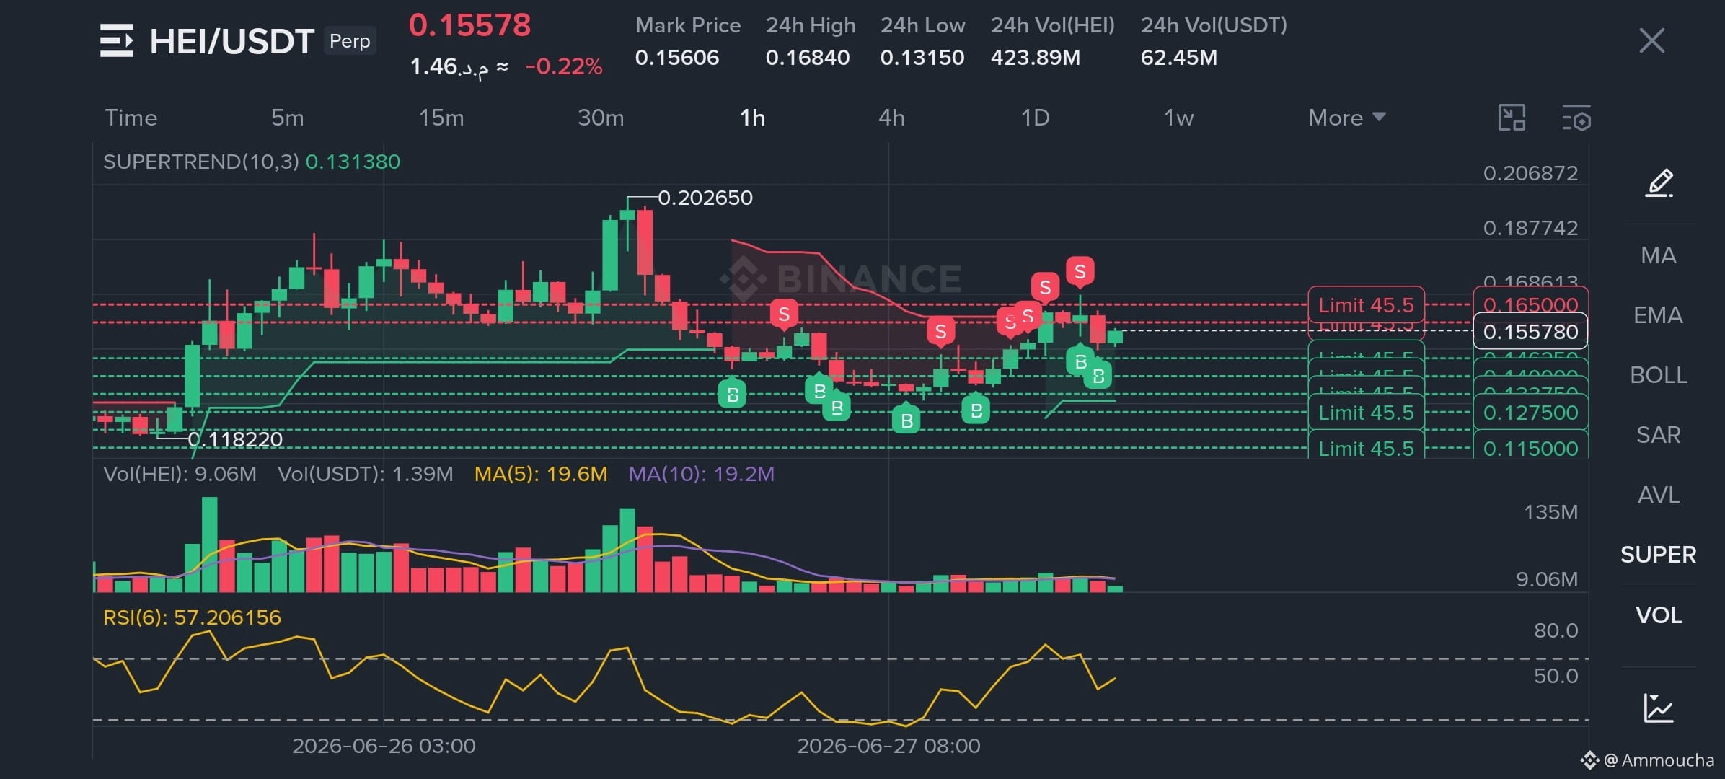1725x779 pixels.
Task: Tap the RSI(6) indicator label
Action: point(192,617)
